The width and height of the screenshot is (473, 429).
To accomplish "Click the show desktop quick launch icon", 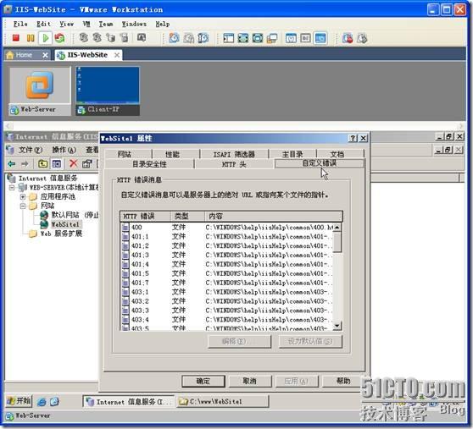I will point(54,402).
